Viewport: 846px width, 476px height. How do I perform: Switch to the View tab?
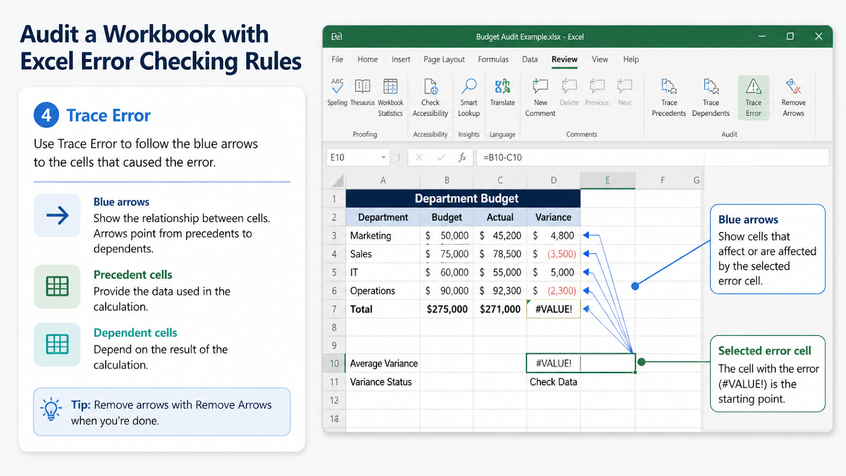coord(600,59)
